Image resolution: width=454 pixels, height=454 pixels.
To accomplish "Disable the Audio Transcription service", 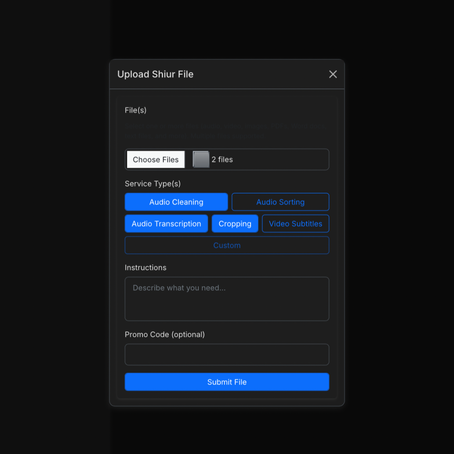I will pos(166,223).
